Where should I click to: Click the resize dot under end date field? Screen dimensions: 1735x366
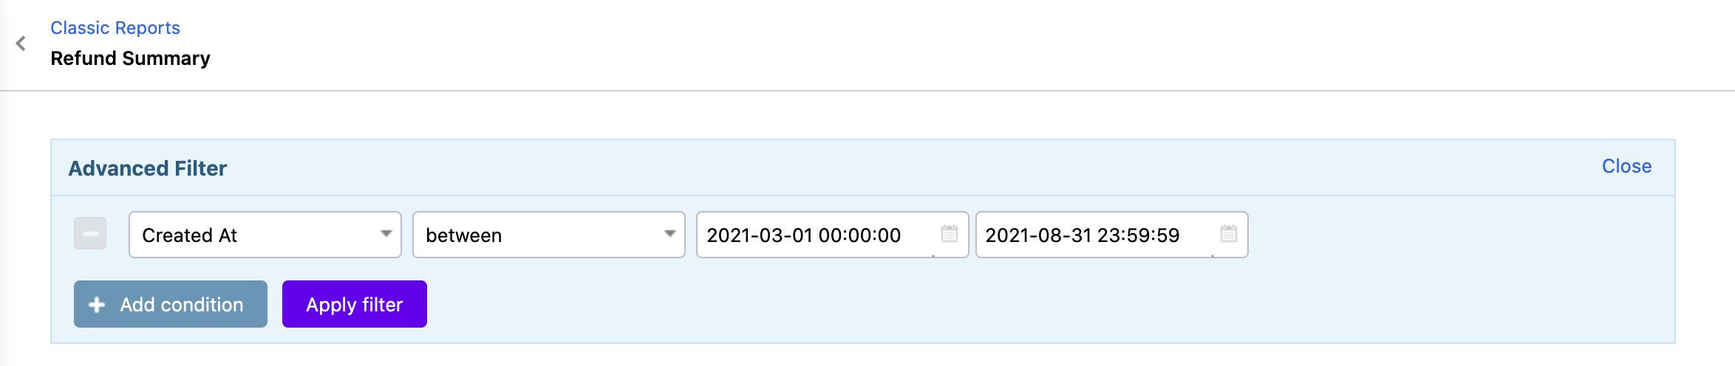[1213, 255]
